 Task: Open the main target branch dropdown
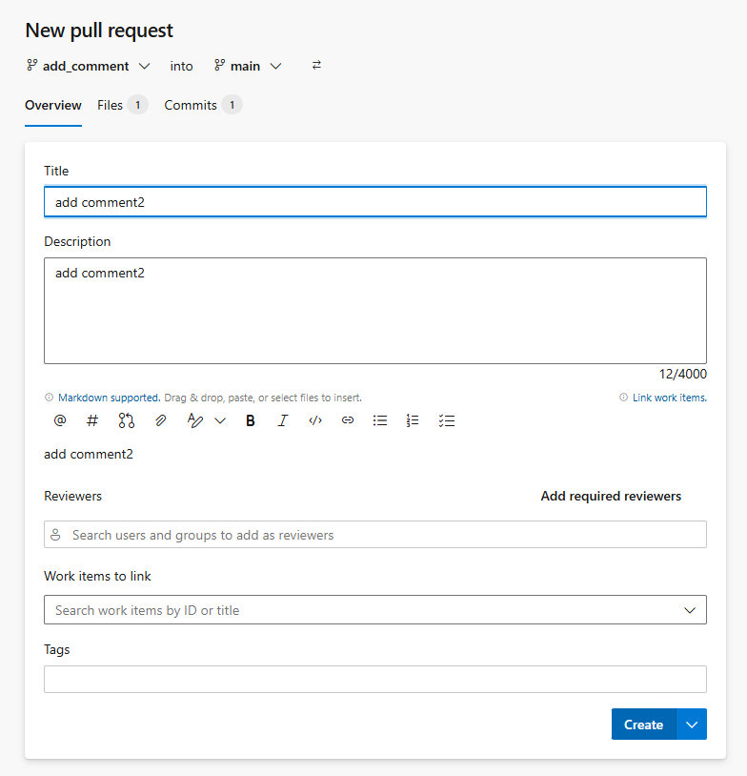click(248, 66)
